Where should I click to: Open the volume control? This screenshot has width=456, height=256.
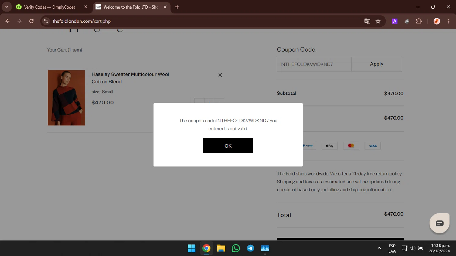click(x=412, y=248)
